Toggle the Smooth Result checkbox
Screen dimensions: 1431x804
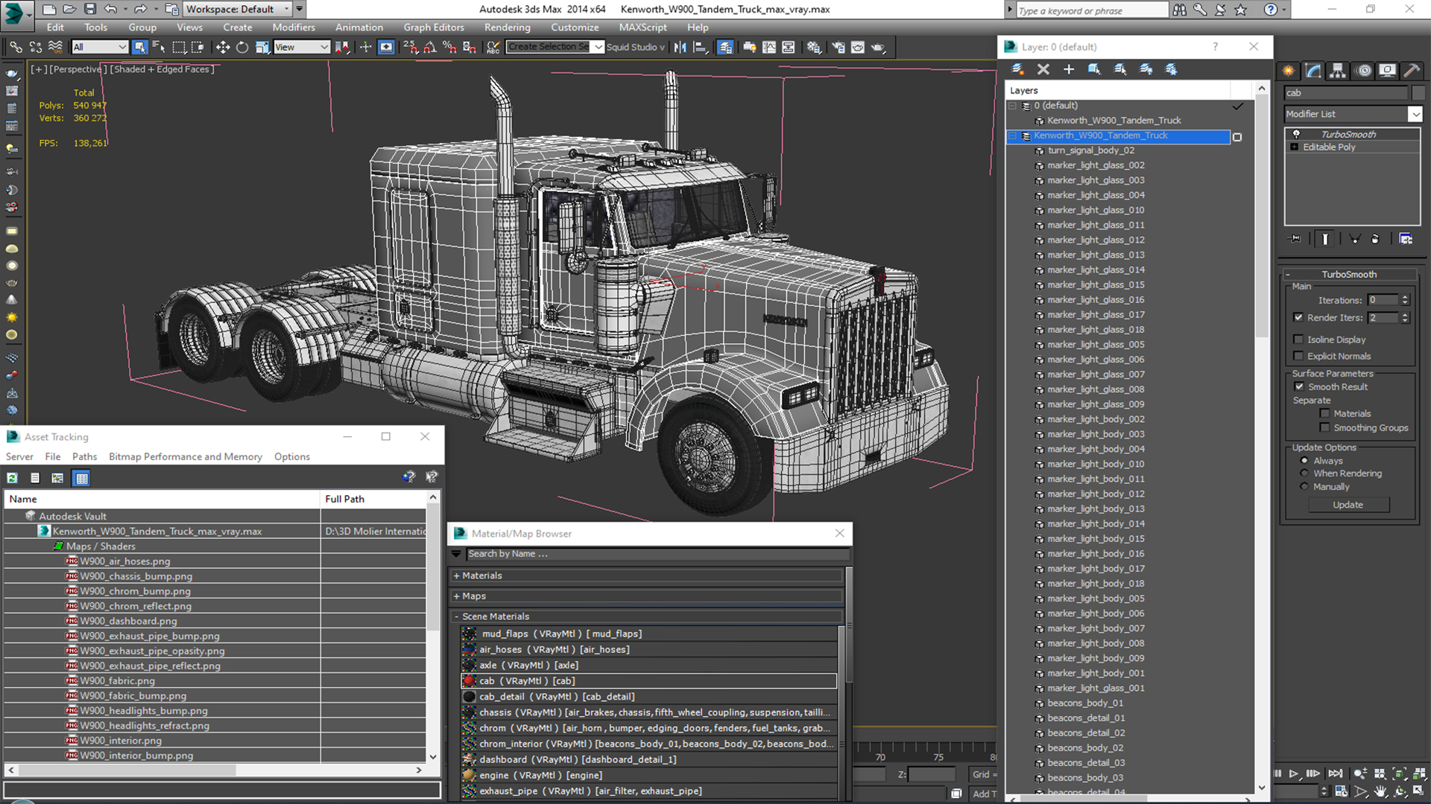(x=1299, y=386)
